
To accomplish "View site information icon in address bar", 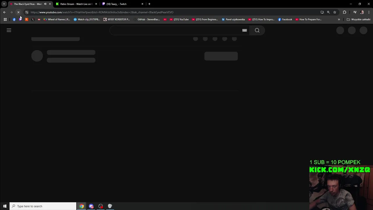I will [x=27, y=12].
